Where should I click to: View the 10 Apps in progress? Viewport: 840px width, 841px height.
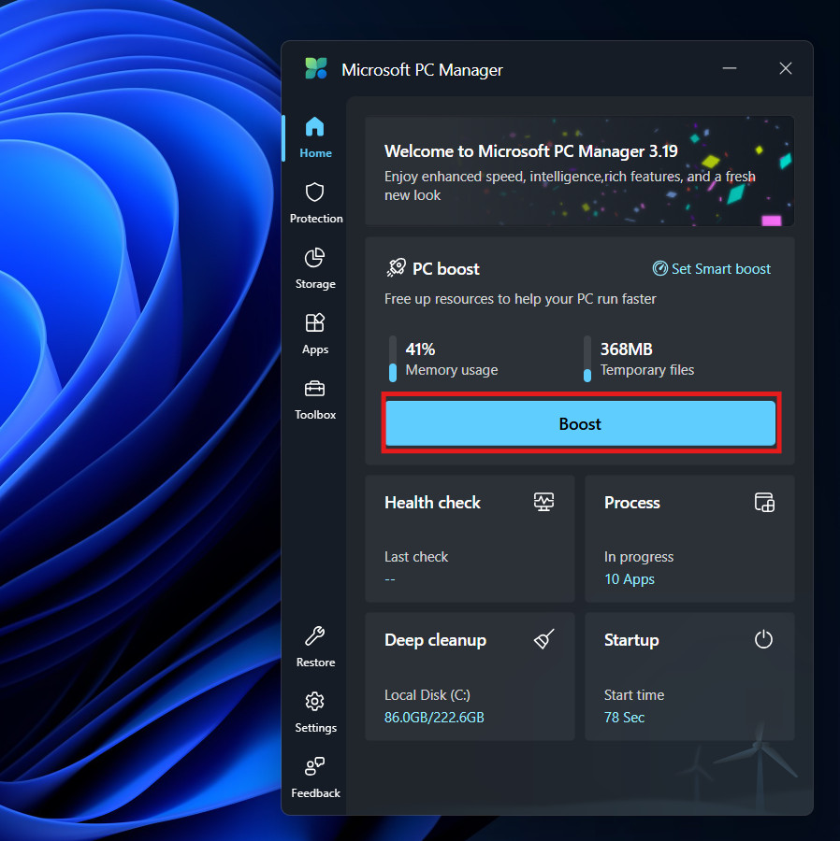(629, 578)
